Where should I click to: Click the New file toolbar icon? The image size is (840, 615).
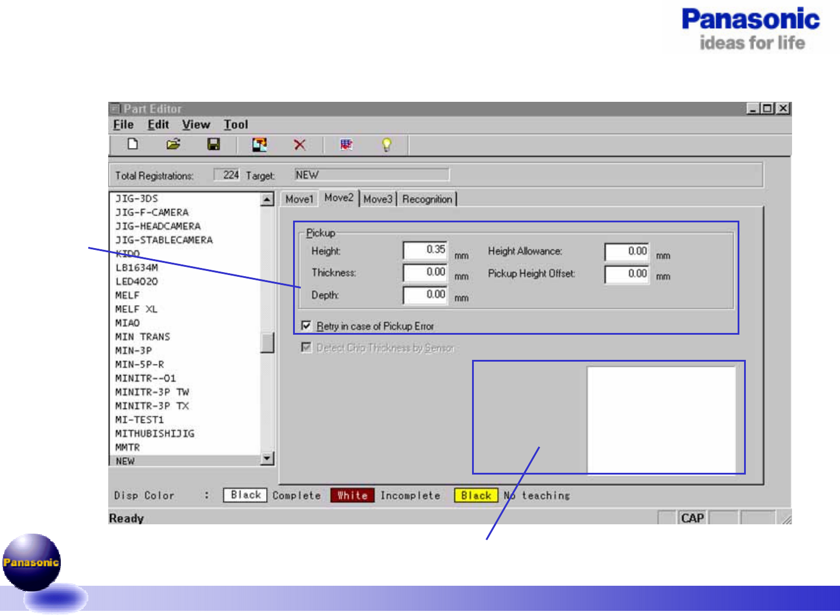pyautogui.click(x=133, y=144)
